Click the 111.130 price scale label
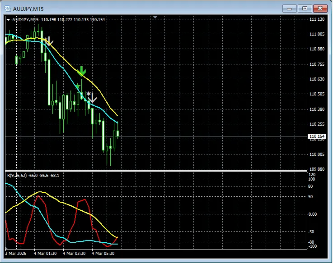The height and width of the screenshot is (263, 333). point(317,19)
